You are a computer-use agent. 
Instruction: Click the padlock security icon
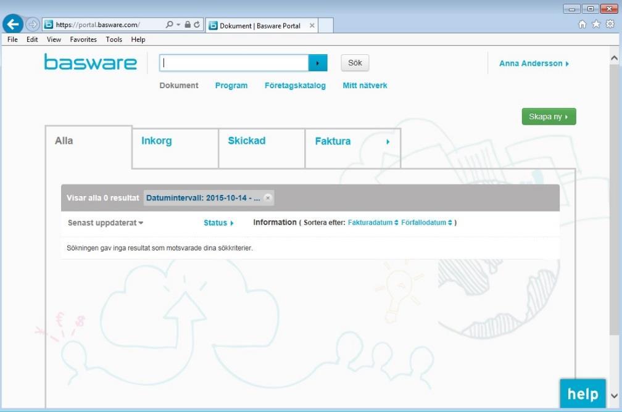[188, 25]
